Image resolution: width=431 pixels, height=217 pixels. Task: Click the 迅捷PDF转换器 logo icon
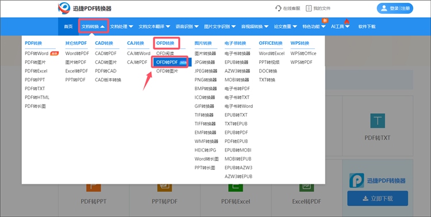tap(64, 8)
